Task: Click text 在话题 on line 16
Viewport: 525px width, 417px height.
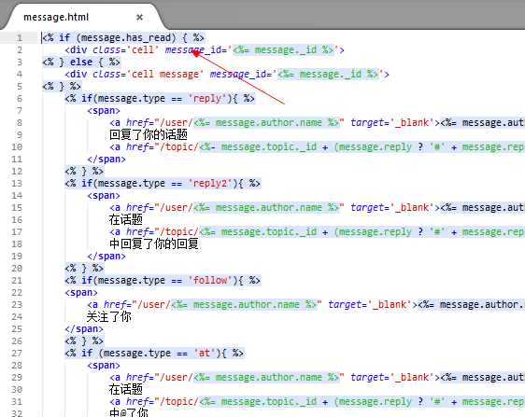Action: point(126,220)
